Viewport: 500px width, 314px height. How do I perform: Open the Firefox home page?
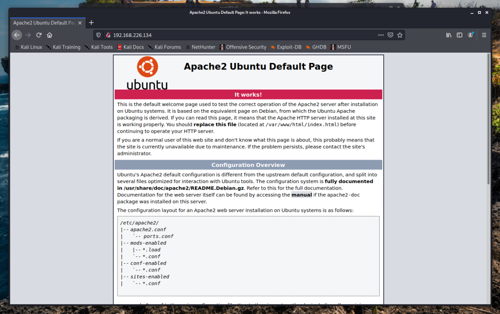click(50, 35)
